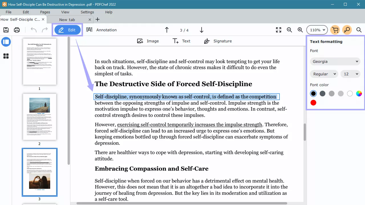The image size is (365, 205).
Task: Open the Settings menu
Action: coord(87,12)
